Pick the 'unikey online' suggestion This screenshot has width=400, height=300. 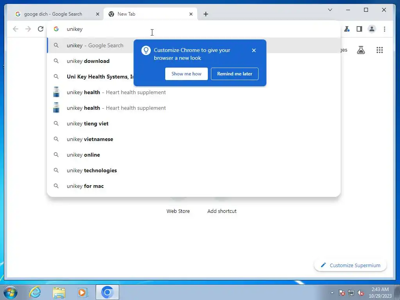(194, 155)
